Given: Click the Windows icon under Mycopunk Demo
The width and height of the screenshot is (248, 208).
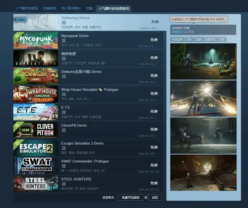Looking at the screenshot, I should coord(64,41).
